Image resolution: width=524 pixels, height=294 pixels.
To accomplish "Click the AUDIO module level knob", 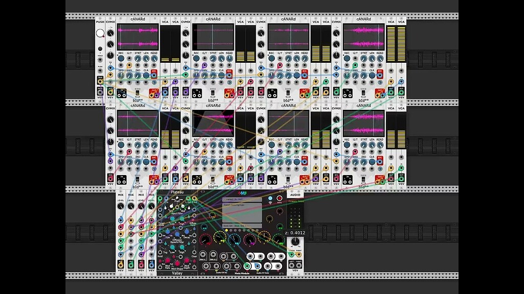I will [x=295, y=241].
